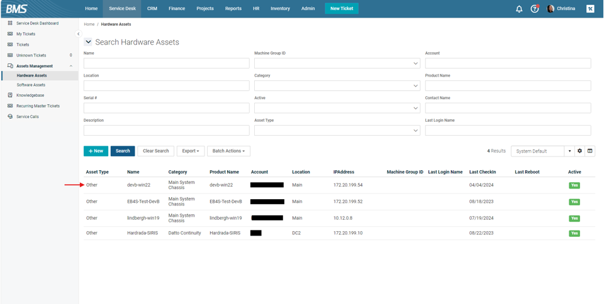
Task: Open the Export dropdown button
Action: (190, 151)
